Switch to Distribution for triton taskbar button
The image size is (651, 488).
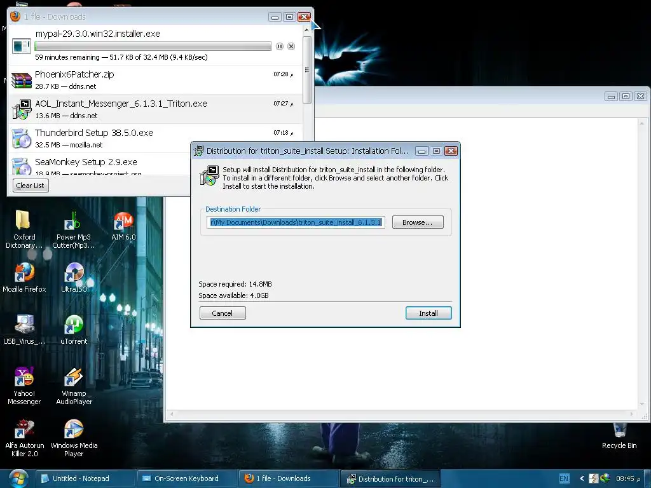tap(390, 479)
